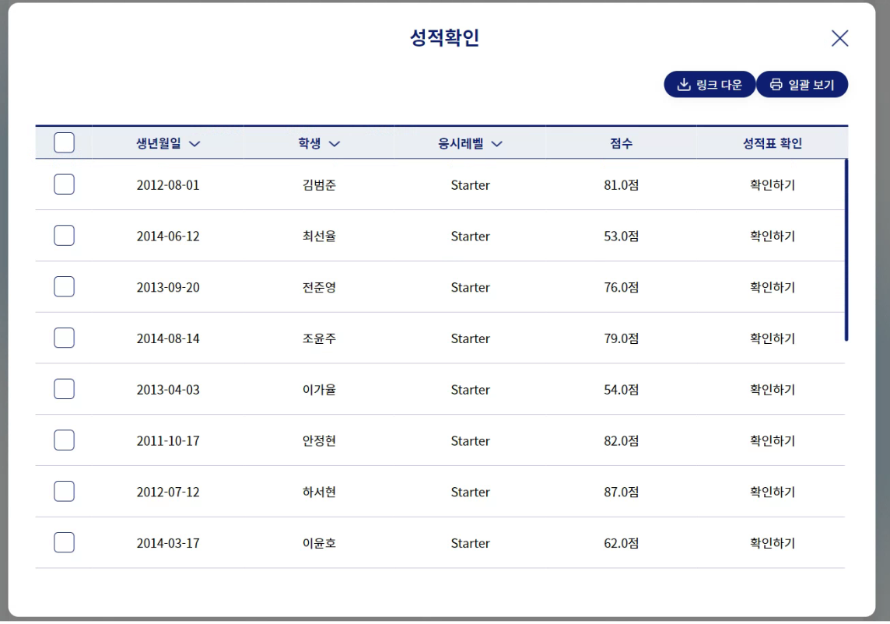Select the checkbox for student 하서현

64,491
